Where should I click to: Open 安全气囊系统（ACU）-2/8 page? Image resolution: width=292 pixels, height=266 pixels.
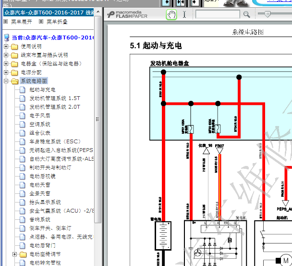[61, 211]
